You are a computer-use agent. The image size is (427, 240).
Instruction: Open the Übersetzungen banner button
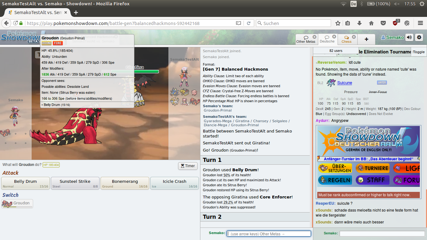point(335,168)
